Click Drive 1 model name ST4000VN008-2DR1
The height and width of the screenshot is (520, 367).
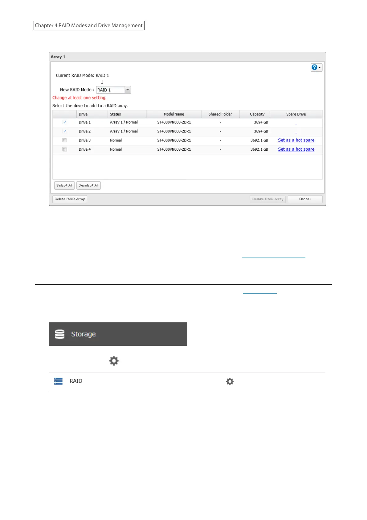(x=174, y=122)
